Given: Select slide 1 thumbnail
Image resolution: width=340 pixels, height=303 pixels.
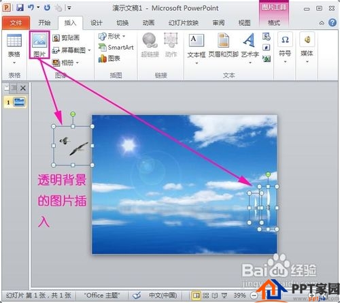Looking at the screenshot, I should point(19,102).
